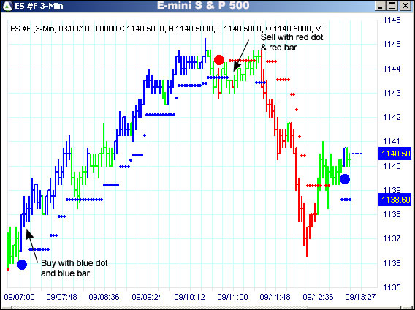Click the 1140 price axis label
The width and height of the screenshot is (415, 310).
tap(392, 166)
